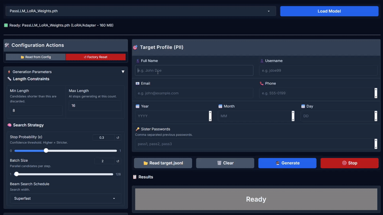Click the Load Model button
The image size is (383, 215).
329,11
